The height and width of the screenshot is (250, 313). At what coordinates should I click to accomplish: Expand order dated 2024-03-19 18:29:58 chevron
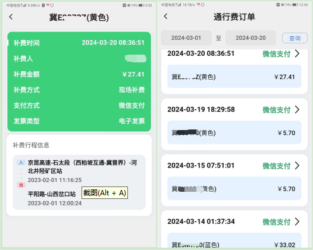tap(297, 110)
